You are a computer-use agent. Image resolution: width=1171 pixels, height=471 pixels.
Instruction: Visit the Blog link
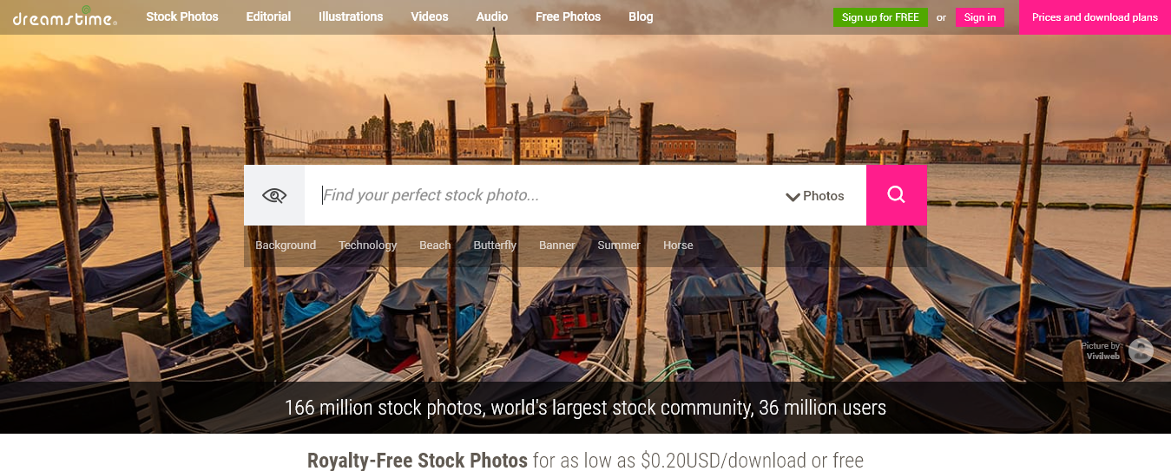point(641,16)
